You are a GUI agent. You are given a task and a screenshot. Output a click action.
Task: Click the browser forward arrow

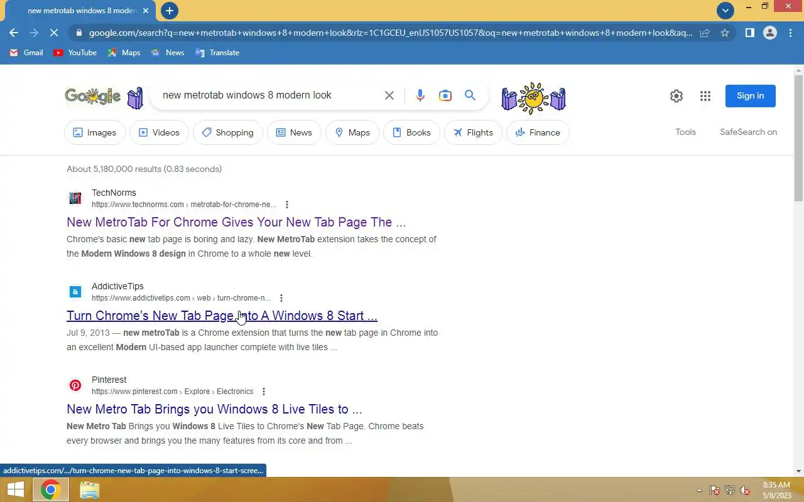point(34,33)
